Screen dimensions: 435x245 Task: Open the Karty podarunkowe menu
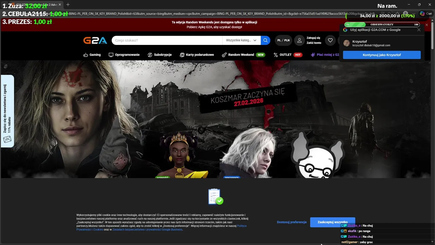tap(197, 55)
